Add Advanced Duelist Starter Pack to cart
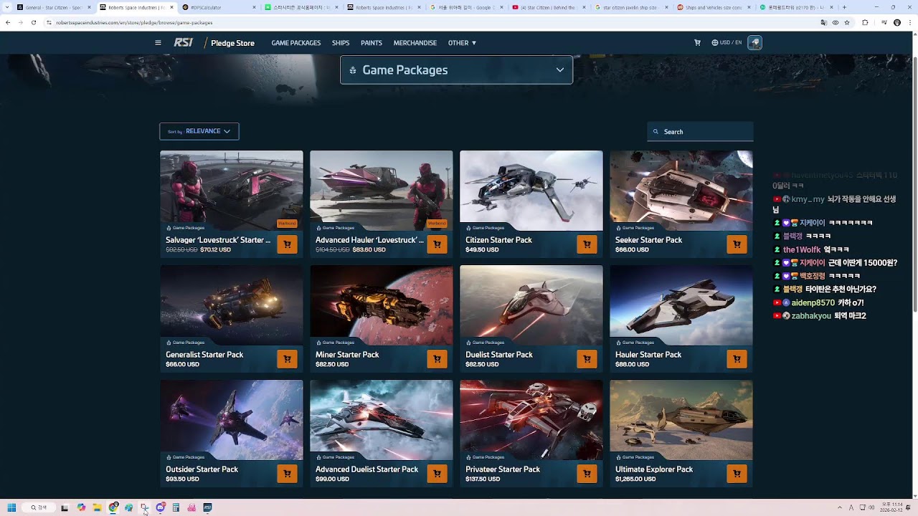Screen dimensions: 918x516 (437, 474)
